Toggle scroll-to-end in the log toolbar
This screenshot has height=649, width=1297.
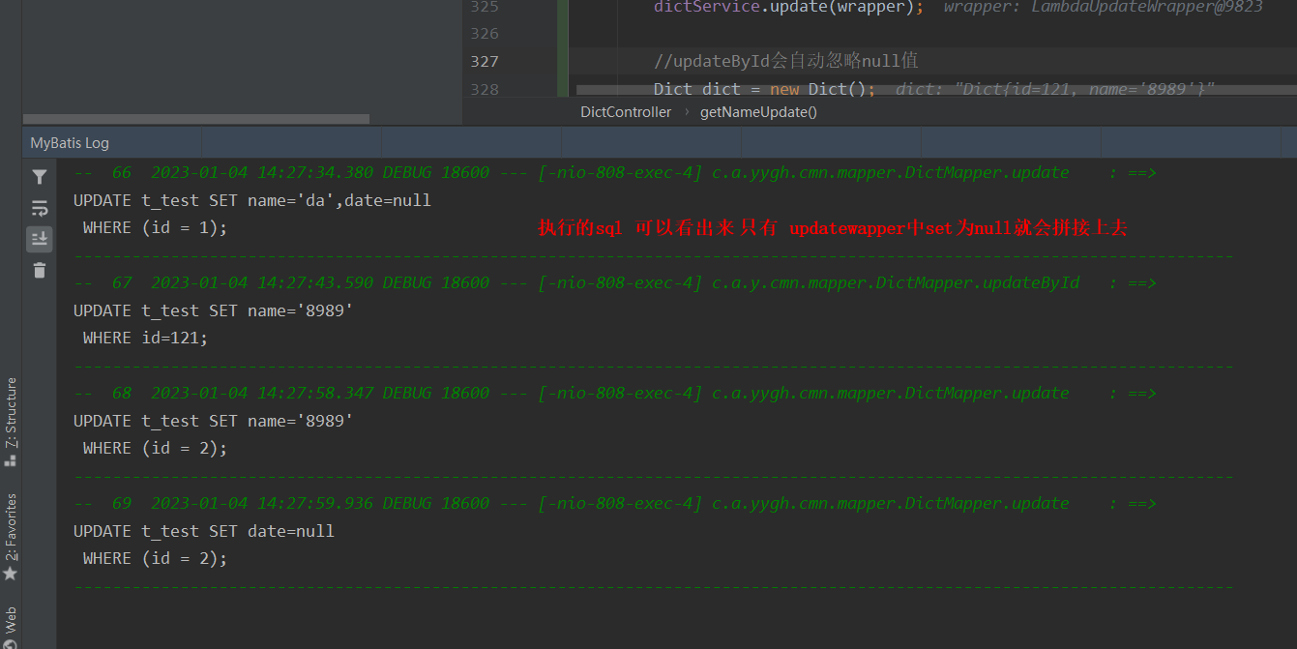coord(39,239)
